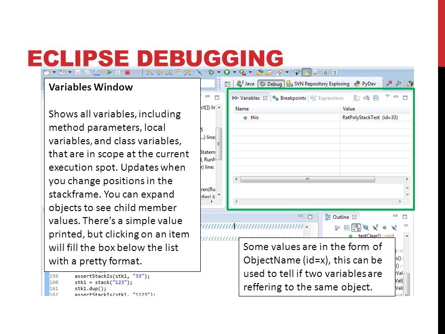
Task: Click the Step Into debug icon
Action: (x=150, y=72)
